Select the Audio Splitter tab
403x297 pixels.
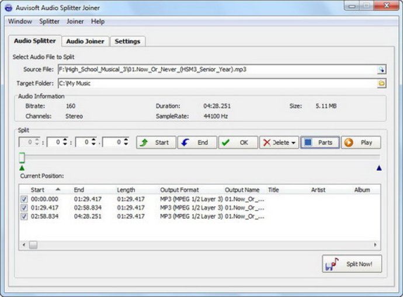point(35,41)
